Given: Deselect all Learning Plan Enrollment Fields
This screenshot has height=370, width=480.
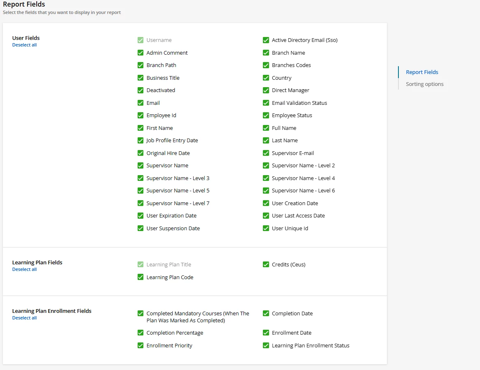Looking at the screenshot, I should pyautogui.click(x=24, y=318).
